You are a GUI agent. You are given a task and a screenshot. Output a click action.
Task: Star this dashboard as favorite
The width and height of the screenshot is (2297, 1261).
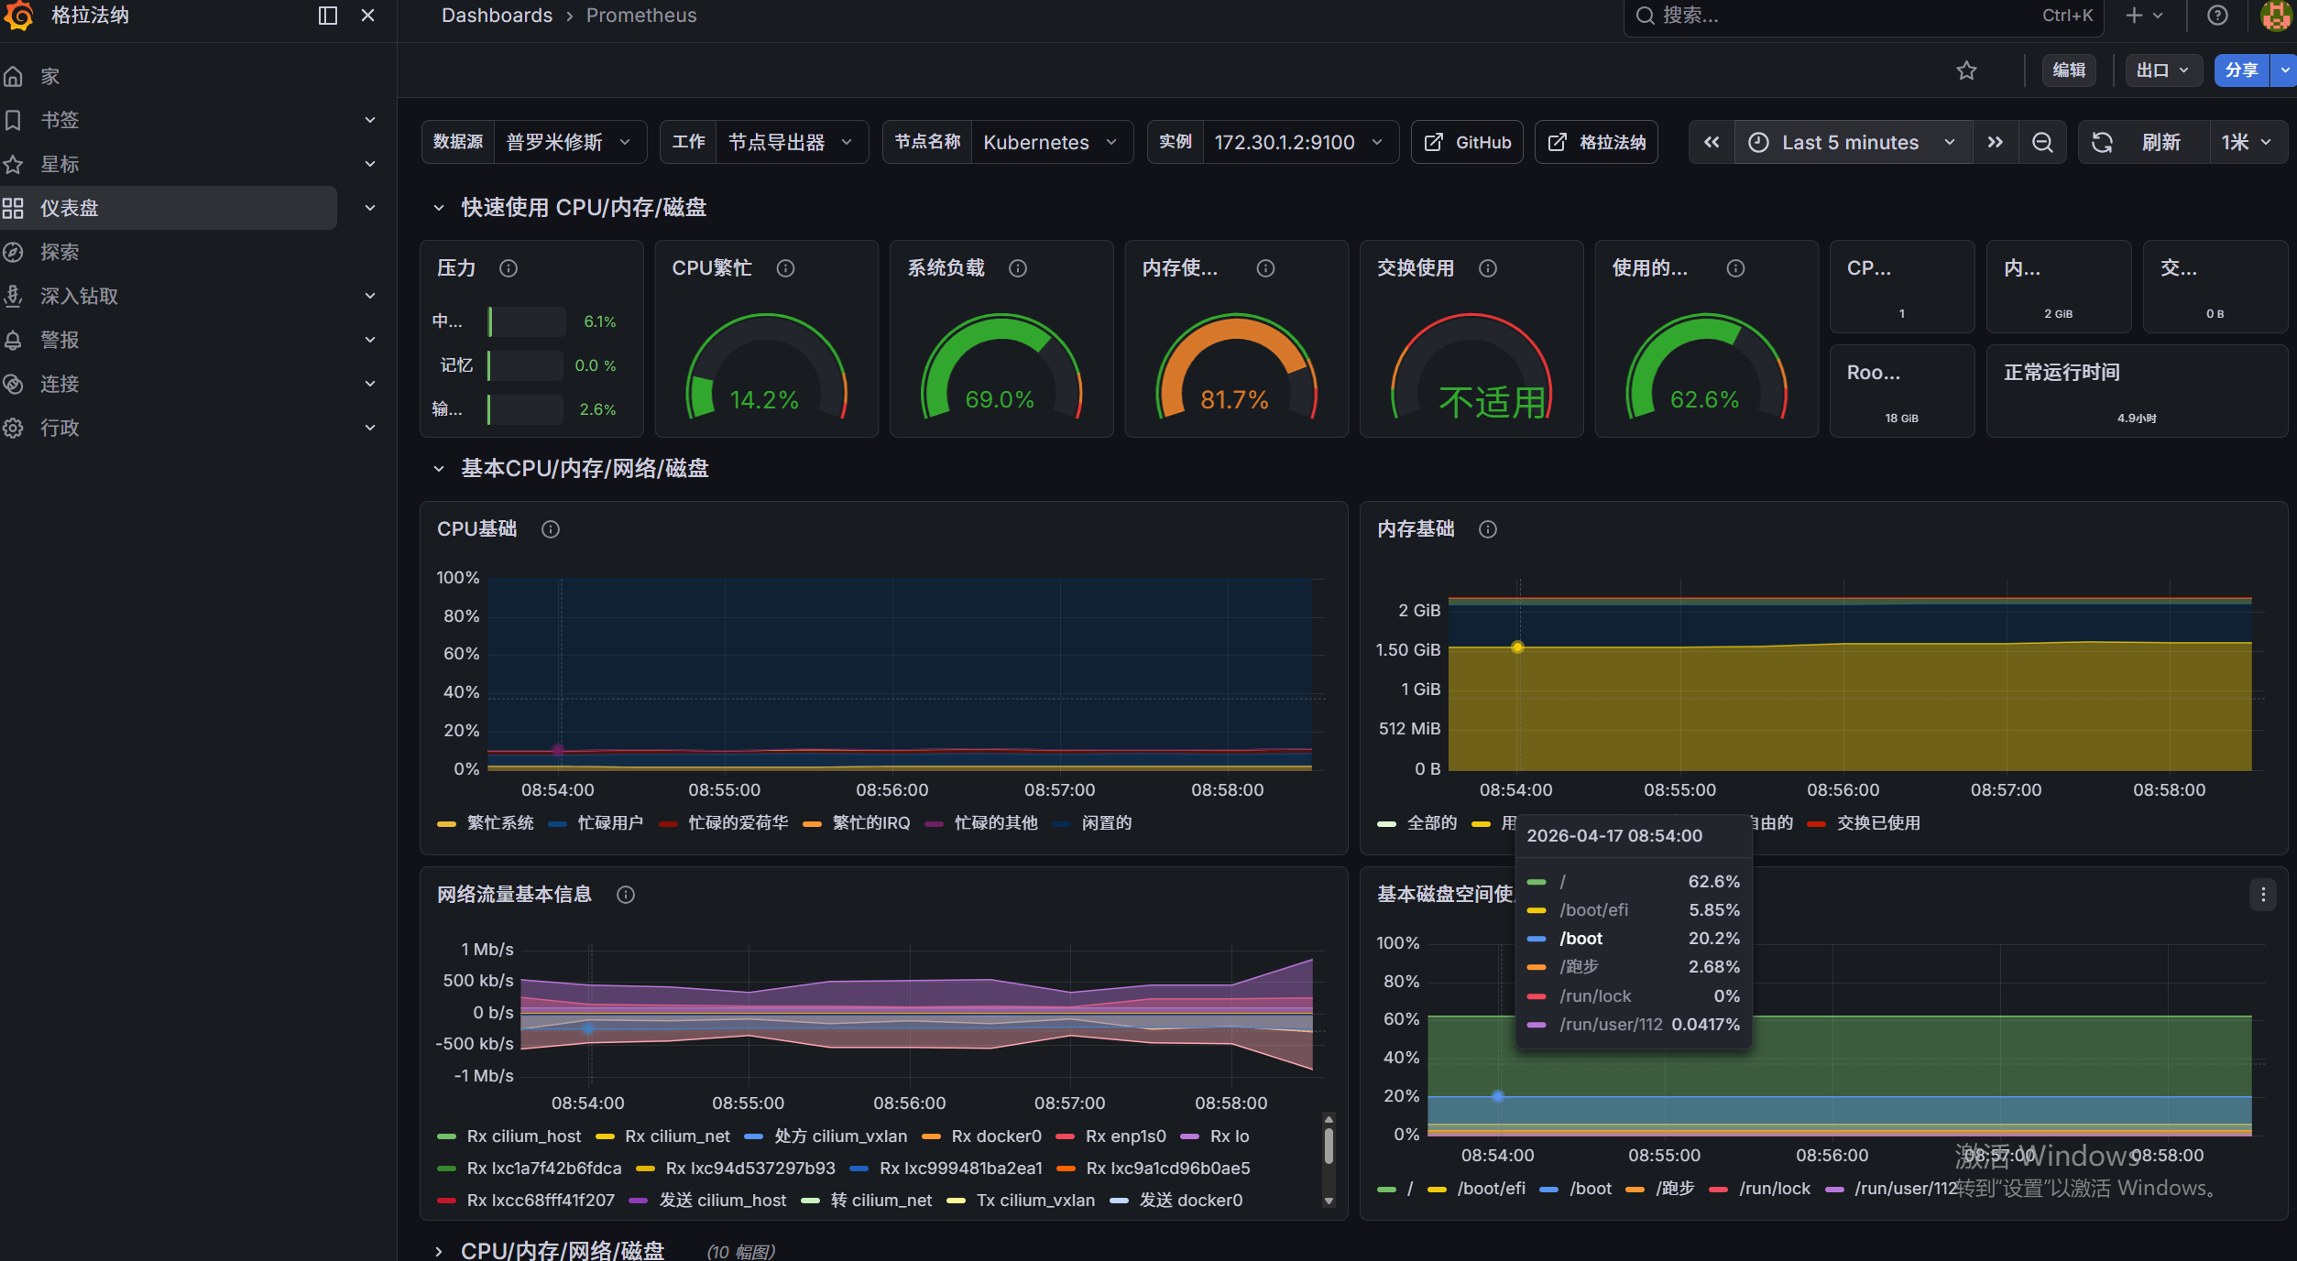1966,71
